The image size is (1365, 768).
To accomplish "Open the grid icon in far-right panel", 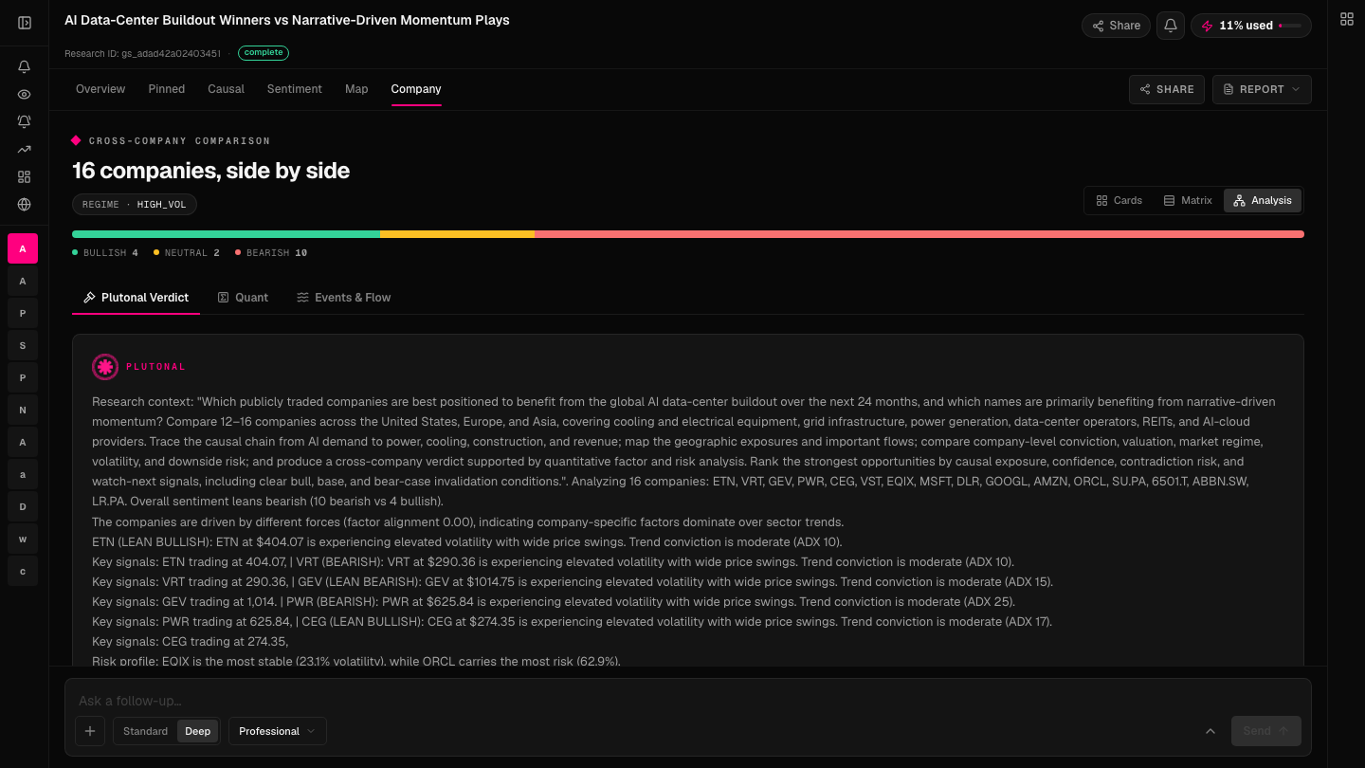I will click(x=1347, y=19).
